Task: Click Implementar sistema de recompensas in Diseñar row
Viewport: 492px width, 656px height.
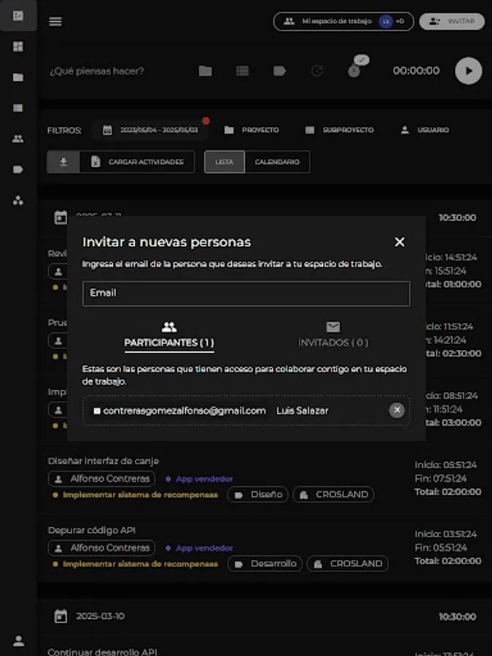Action: (x=136, y=495)
